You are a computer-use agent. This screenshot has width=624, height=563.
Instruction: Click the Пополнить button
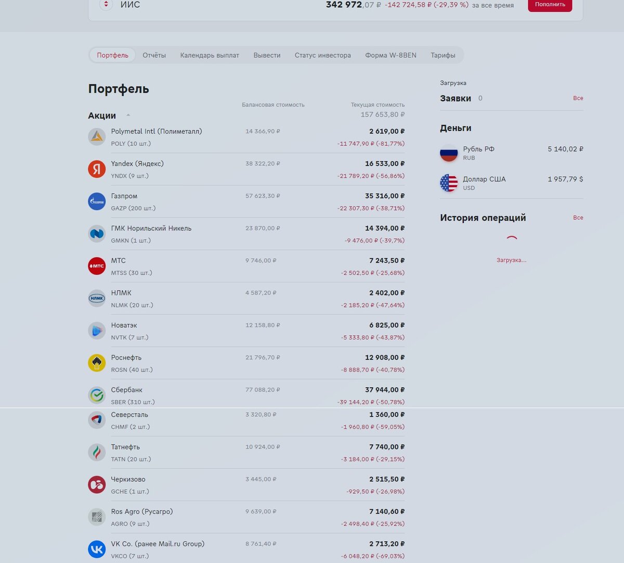(x=550, y=5)
